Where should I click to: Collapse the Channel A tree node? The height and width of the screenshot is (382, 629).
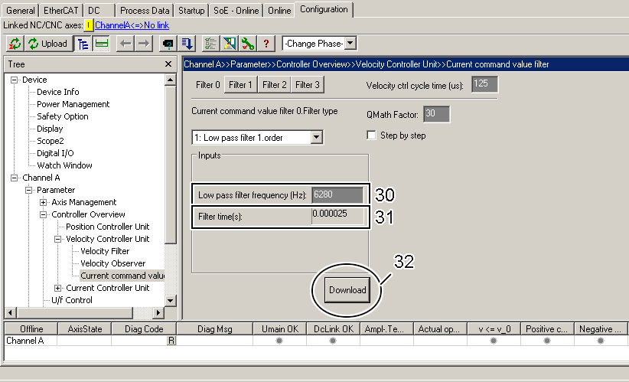[14, 178]
